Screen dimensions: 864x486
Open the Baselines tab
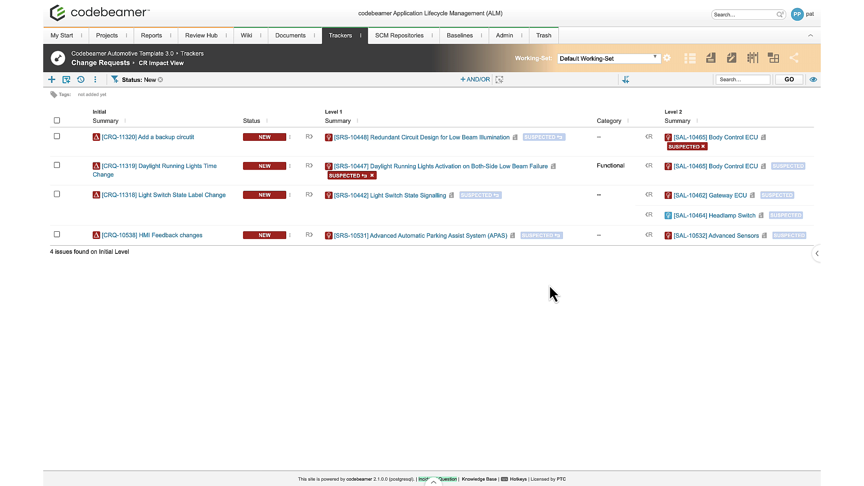point(459,36)
